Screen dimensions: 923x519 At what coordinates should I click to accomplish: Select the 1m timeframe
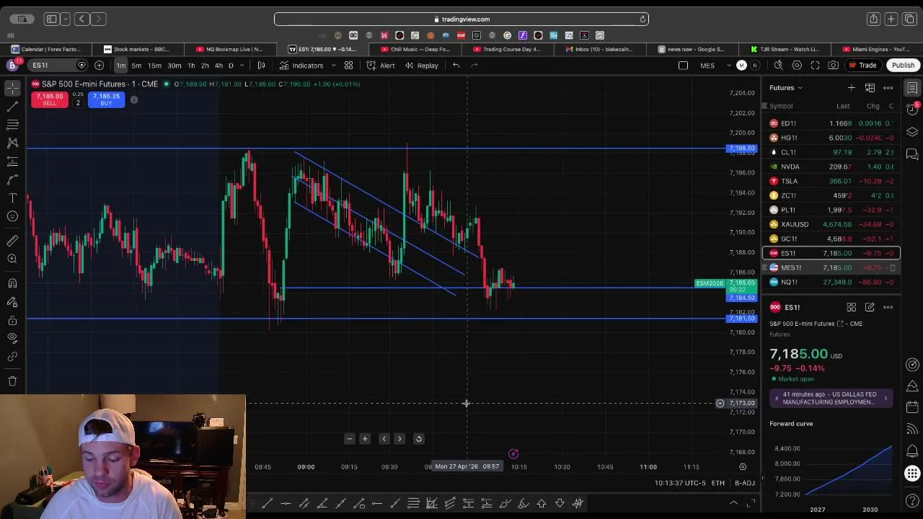[x=121, y=66]
